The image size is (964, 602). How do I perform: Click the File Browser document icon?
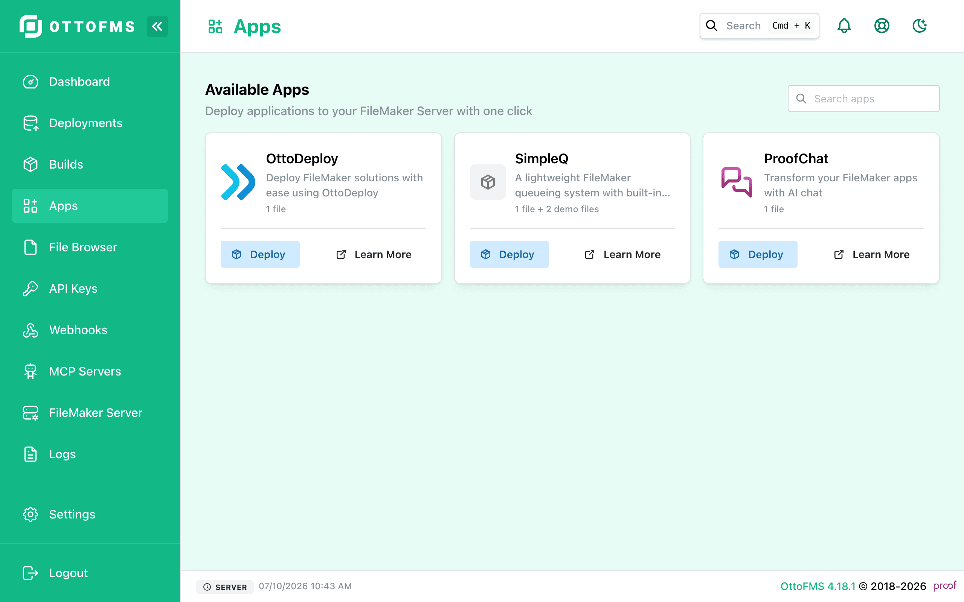(31, 247)
